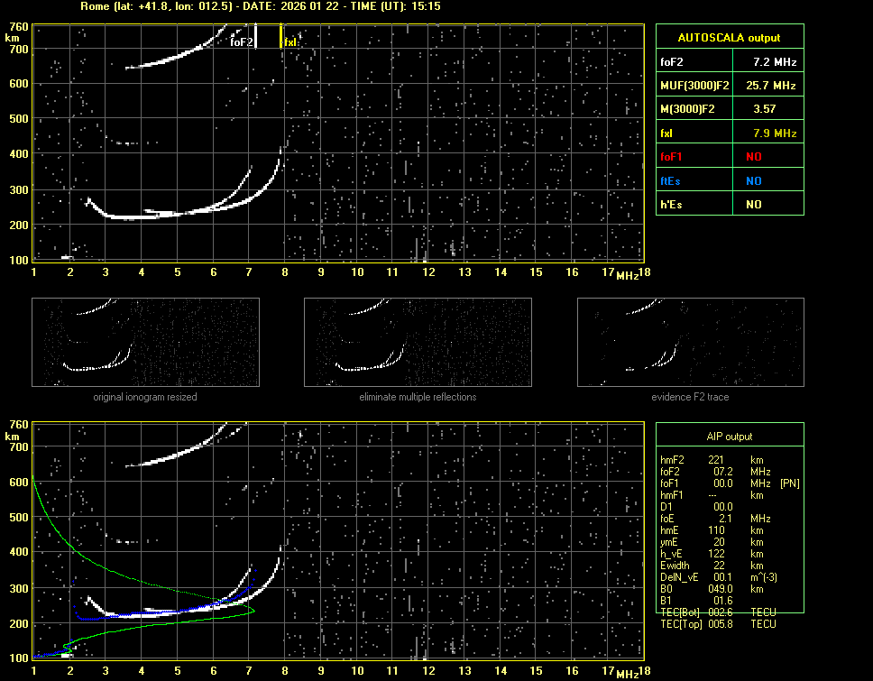Click the green profile curve peak in bottom ionogram

253,611
